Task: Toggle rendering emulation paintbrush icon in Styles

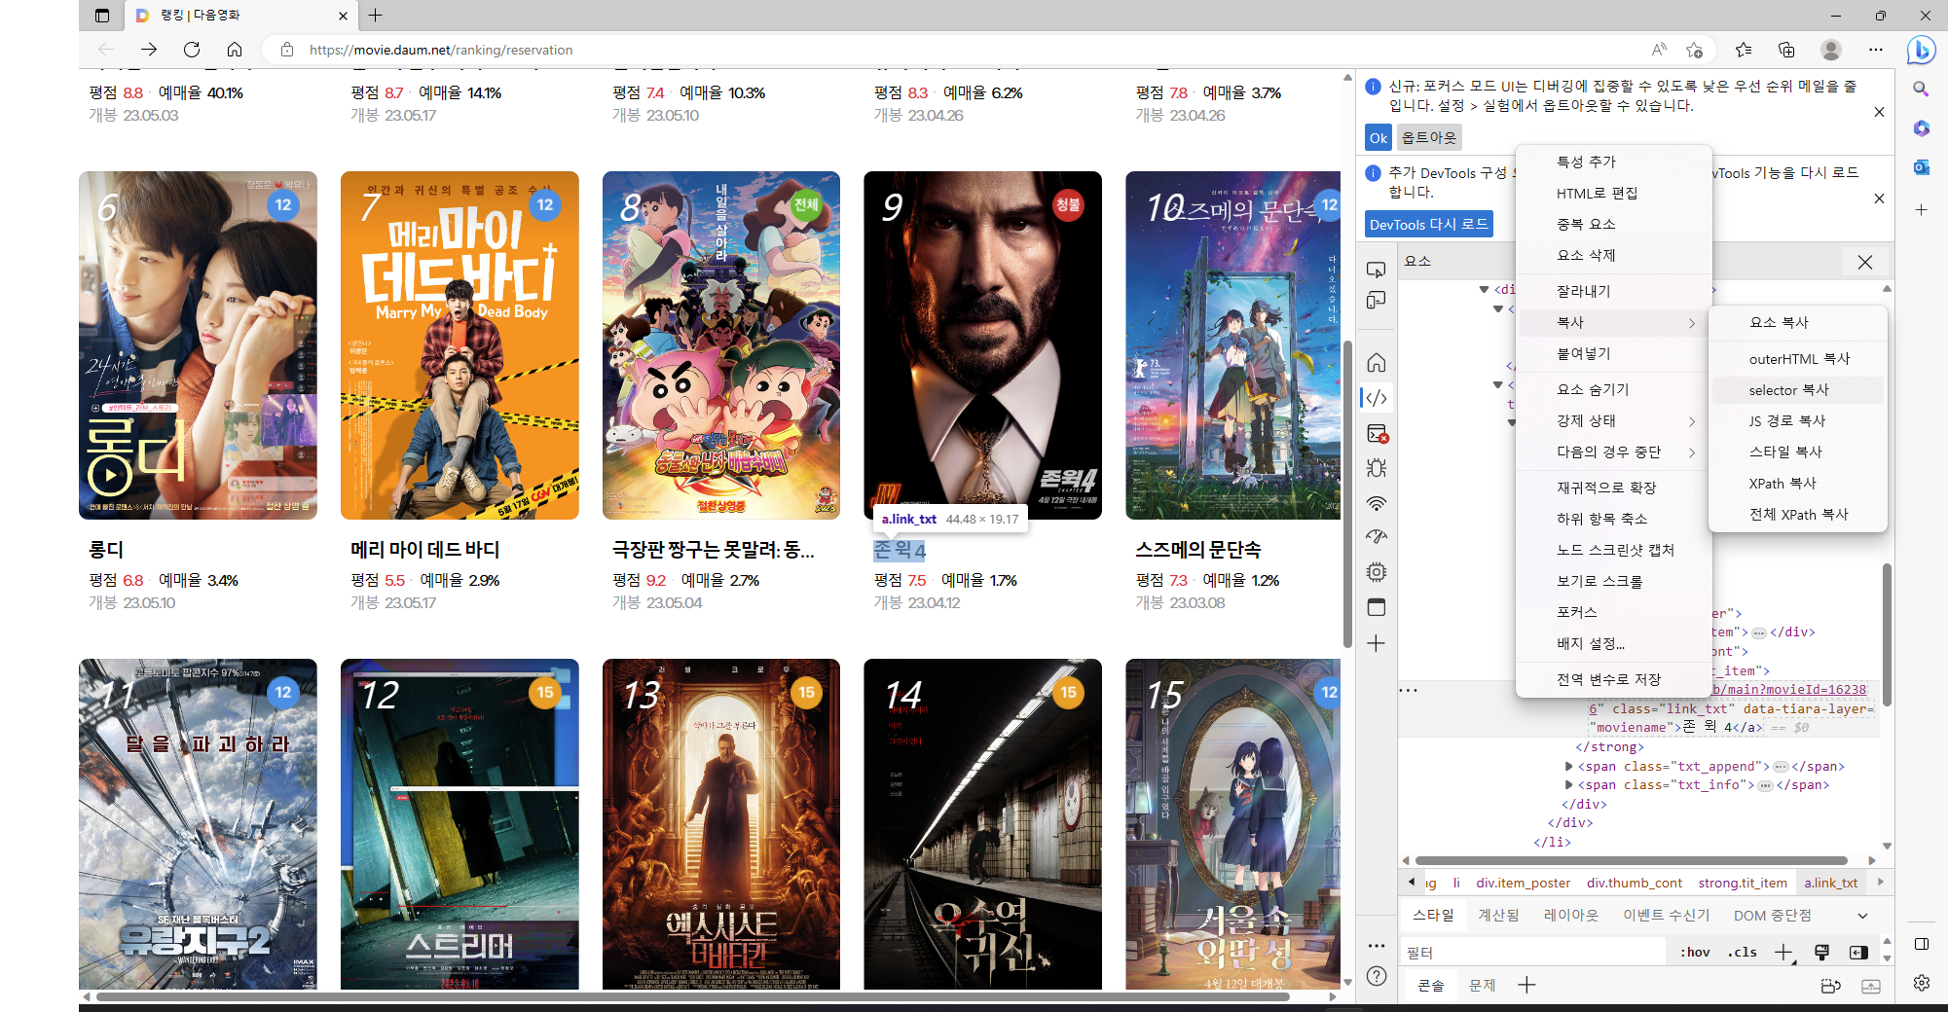Action: (1821, 952)
